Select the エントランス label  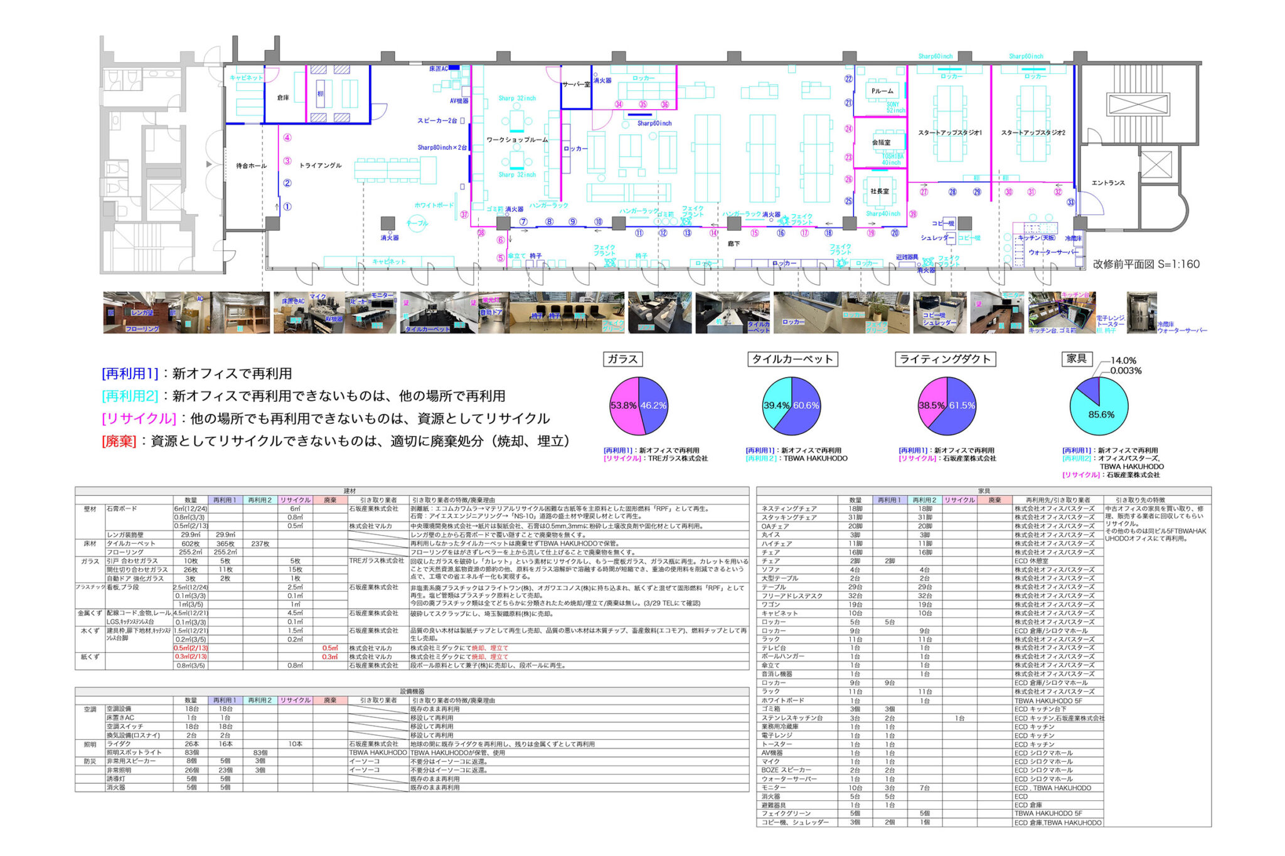(1109, 183)
